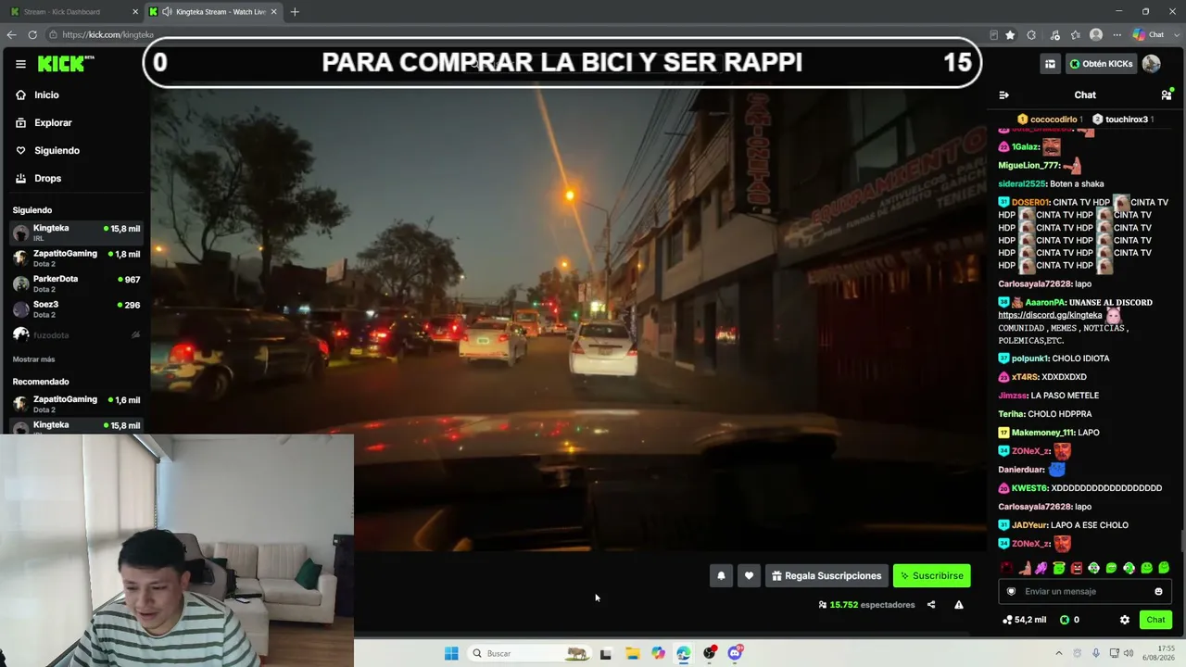Open the favorites list icon
The width and height of the screenshot is (1186, 667).
pos(1075,34)
